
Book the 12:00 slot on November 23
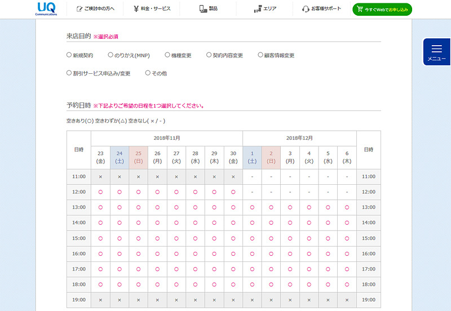(x=100, y=192)
